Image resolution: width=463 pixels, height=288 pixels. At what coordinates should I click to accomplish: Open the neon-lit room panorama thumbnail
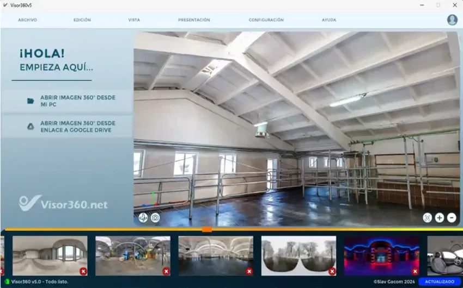pos(382,255)
